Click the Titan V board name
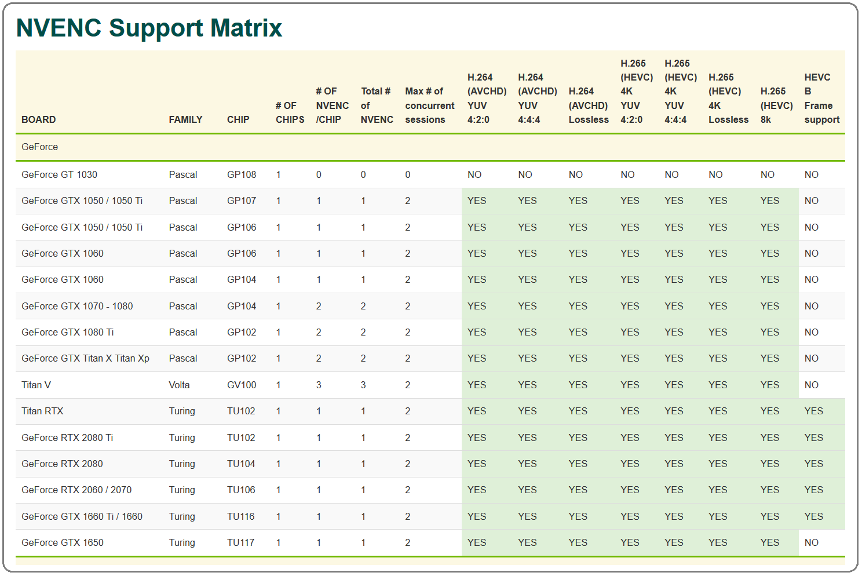The width and height of the screenshot is (862, 576). click(36, 385)
